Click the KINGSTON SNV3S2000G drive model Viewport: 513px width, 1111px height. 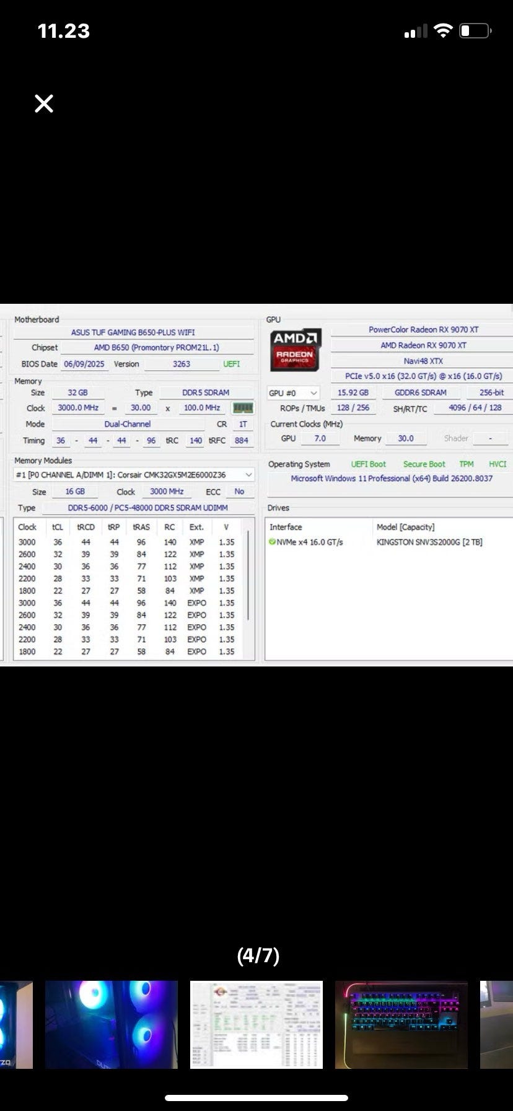click(x=429, y=542)
